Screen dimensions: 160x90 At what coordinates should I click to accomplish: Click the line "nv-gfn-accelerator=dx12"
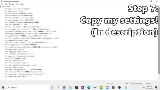pos(17,9)
